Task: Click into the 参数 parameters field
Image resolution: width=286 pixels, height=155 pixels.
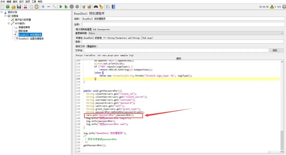Action: [182, 42]
